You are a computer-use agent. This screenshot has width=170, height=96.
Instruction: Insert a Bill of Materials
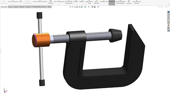click(96, 2)
